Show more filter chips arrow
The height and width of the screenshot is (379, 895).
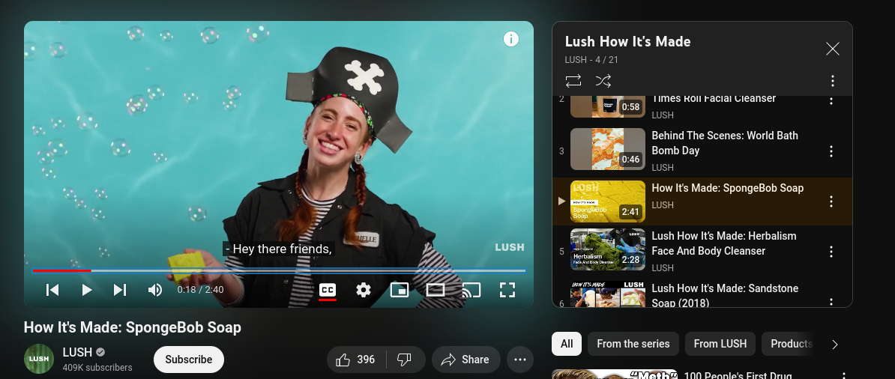coord(835,345)
